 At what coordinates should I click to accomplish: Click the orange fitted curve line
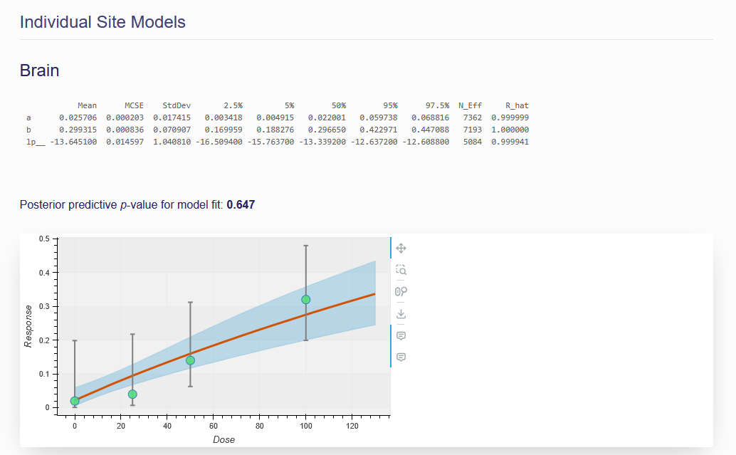(x=249, y=333)
